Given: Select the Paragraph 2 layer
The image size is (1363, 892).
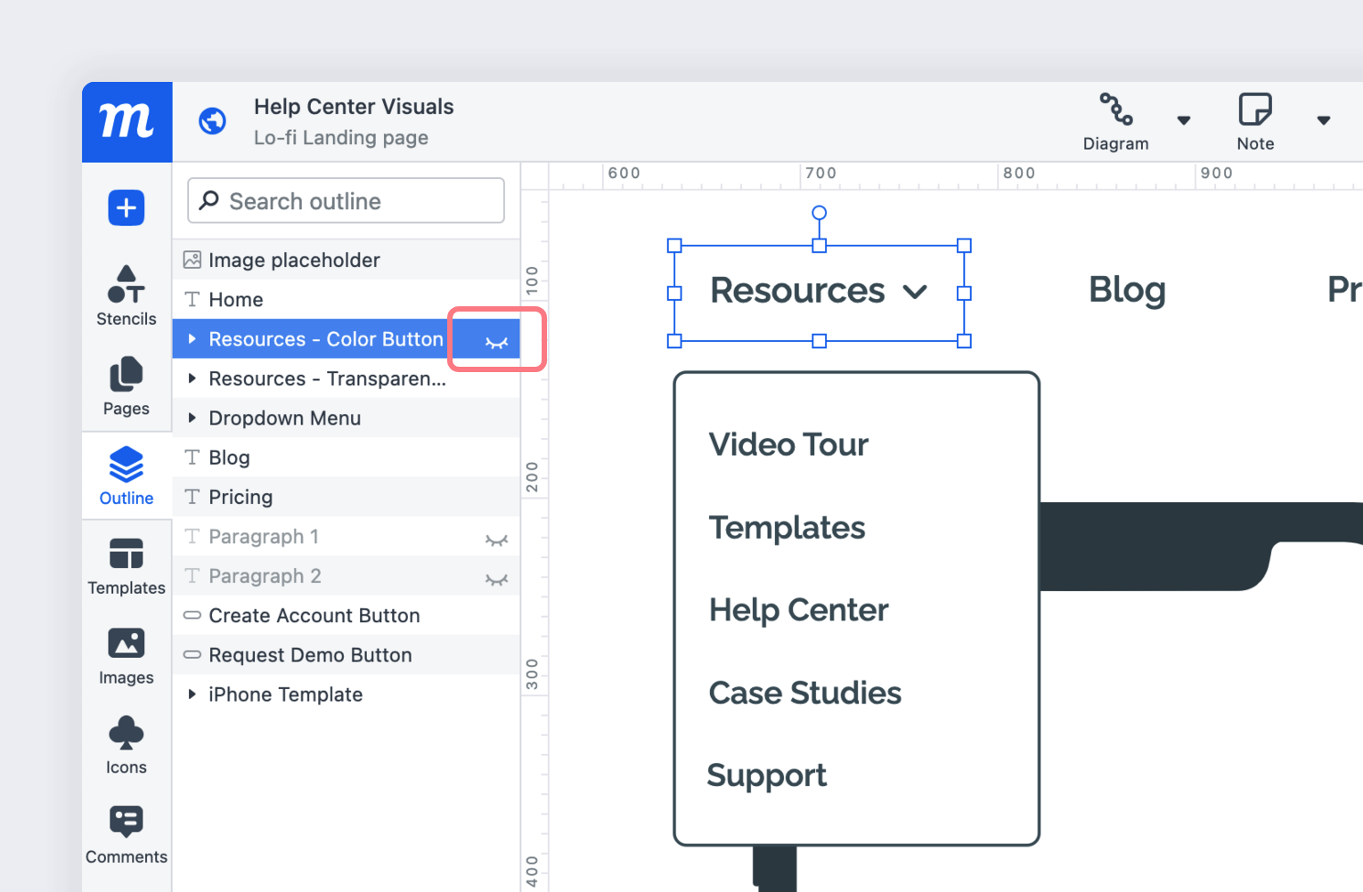Looking at the screenshot, I should (346, 576).
